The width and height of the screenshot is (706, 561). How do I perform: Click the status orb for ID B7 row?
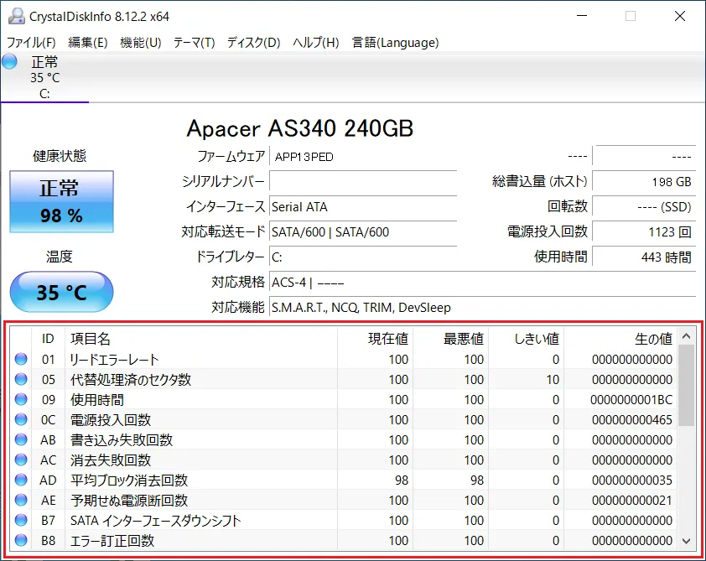tap(21, 520)
